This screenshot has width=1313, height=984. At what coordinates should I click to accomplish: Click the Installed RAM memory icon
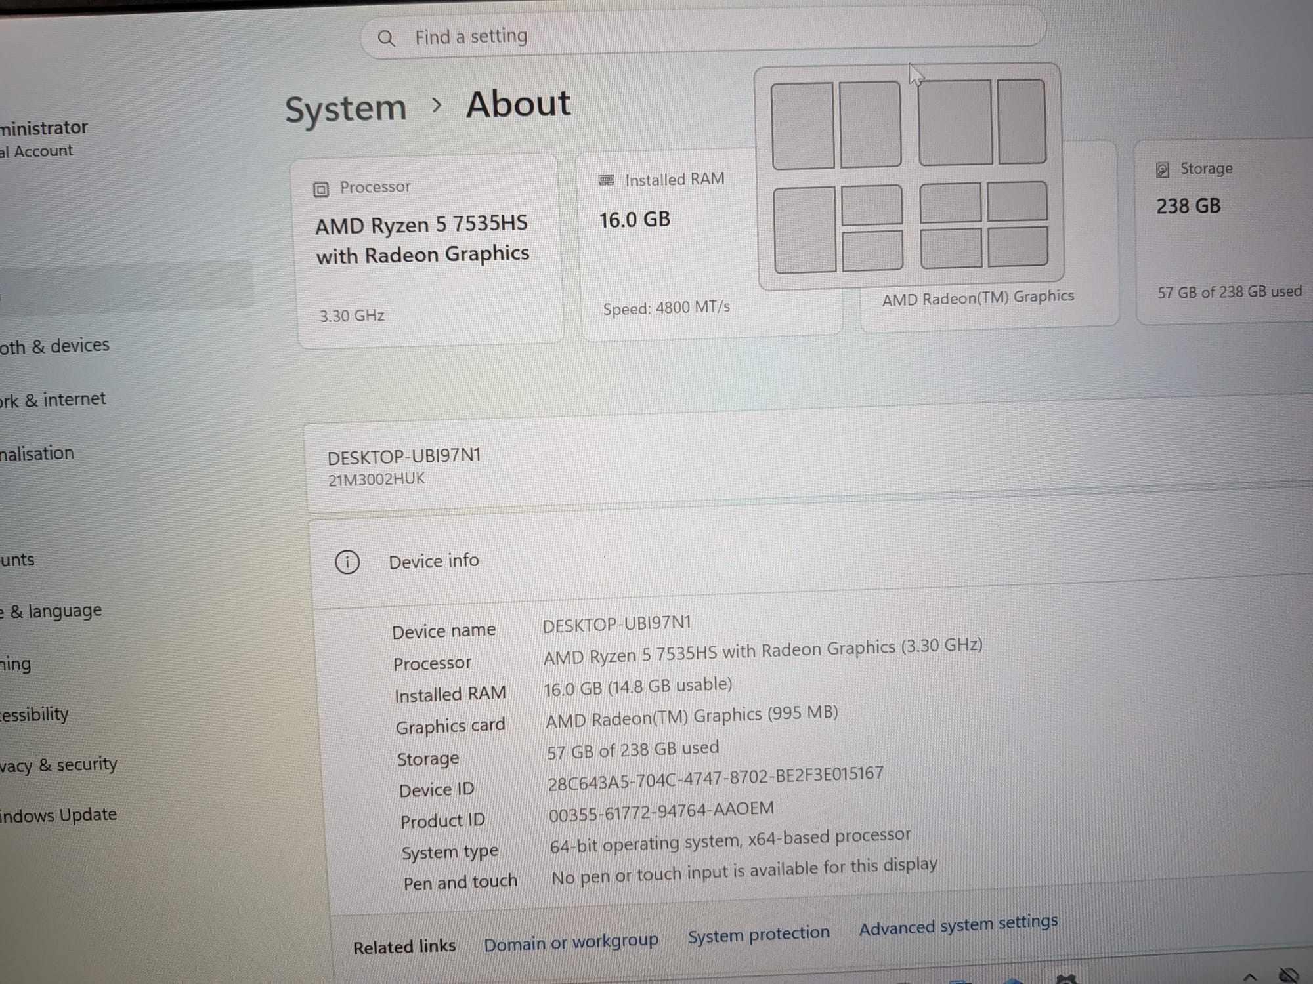607,180
